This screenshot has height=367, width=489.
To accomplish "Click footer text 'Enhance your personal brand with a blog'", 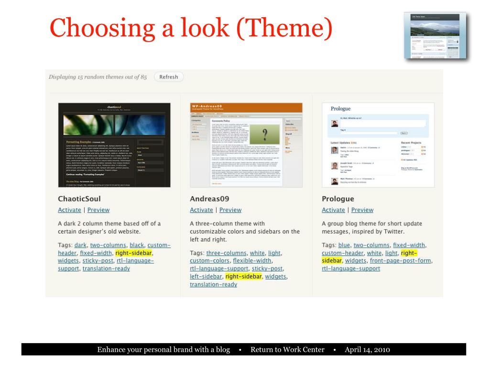I will tap(163, 349).
